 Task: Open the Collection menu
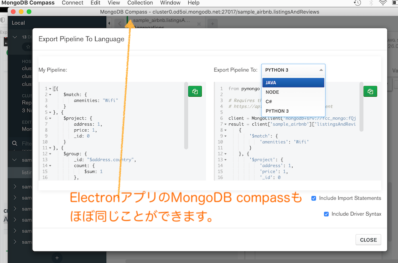coord(140,3)
